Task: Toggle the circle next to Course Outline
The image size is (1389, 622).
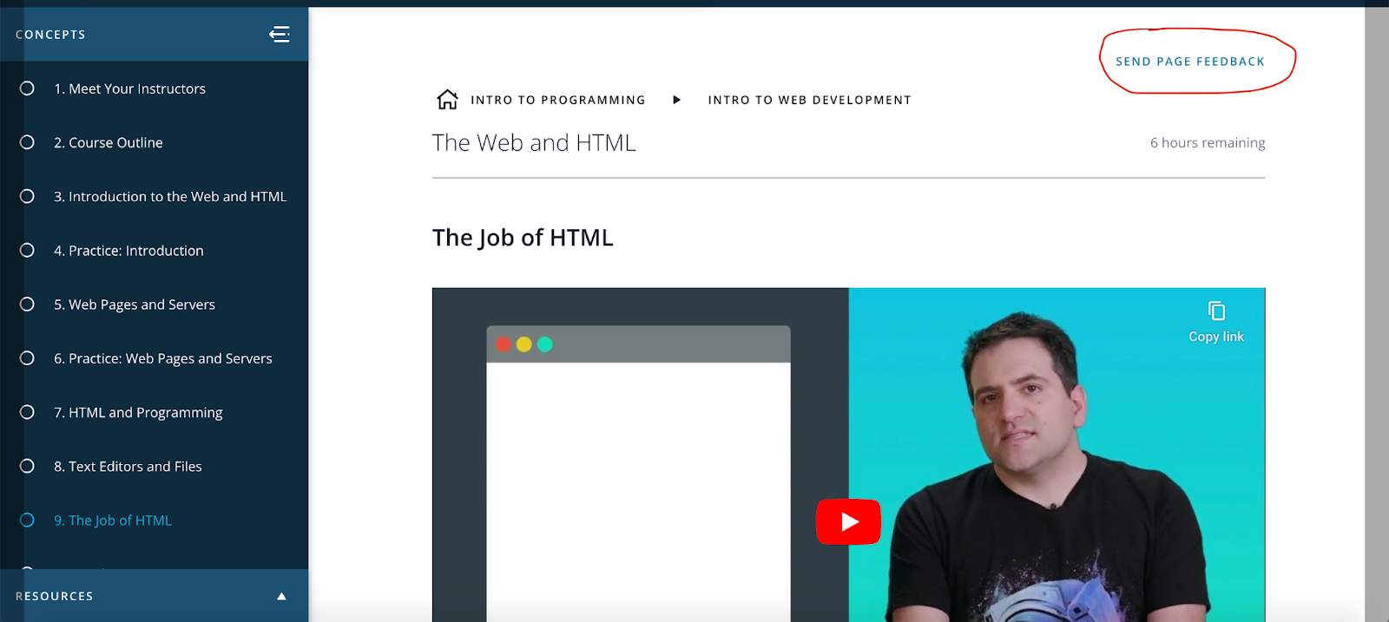Action: 27,142
